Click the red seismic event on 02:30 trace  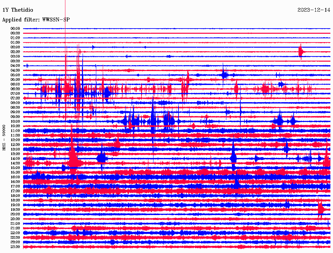301,52
